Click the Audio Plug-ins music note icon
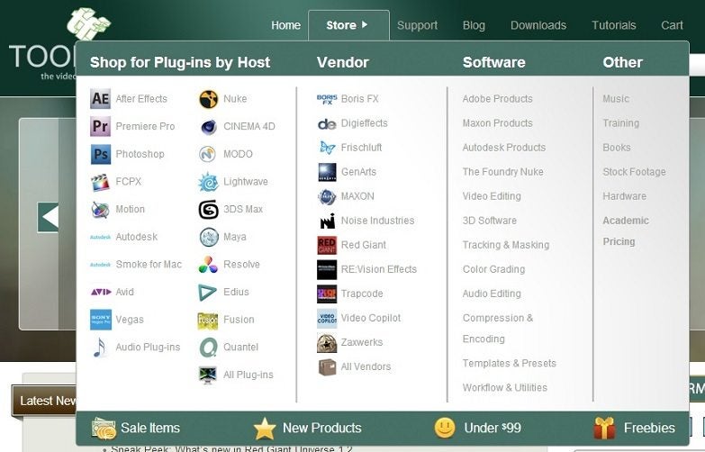The width and height of the screenshot is (705, 452). pos(100,348)
